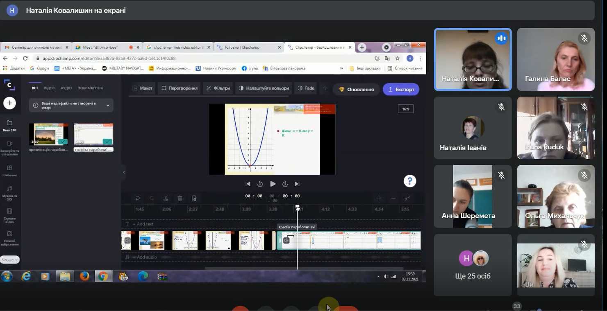607x311 pixels.
Task: Toggle mute icon on графік параболи1 clip
Action: click(x=286, y=240)
